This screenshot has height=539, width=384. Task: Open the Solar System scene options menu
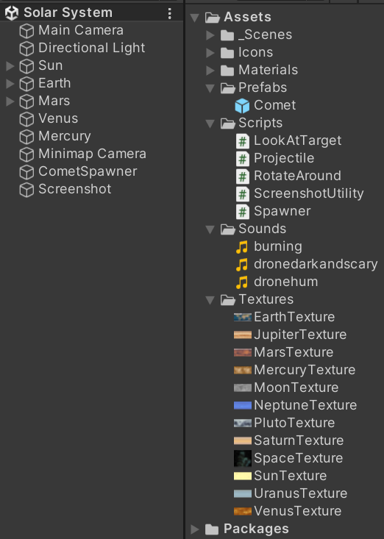pyautogui.click(x=169, y=13)
